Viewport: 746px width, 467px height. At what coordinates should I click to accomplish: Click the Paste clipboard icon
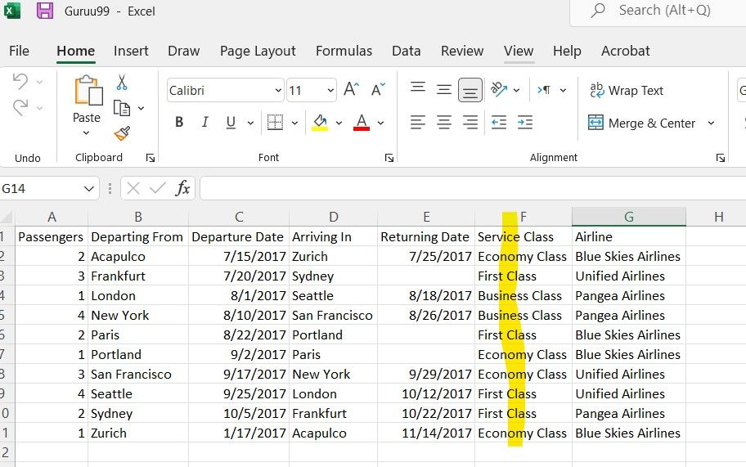88,90
